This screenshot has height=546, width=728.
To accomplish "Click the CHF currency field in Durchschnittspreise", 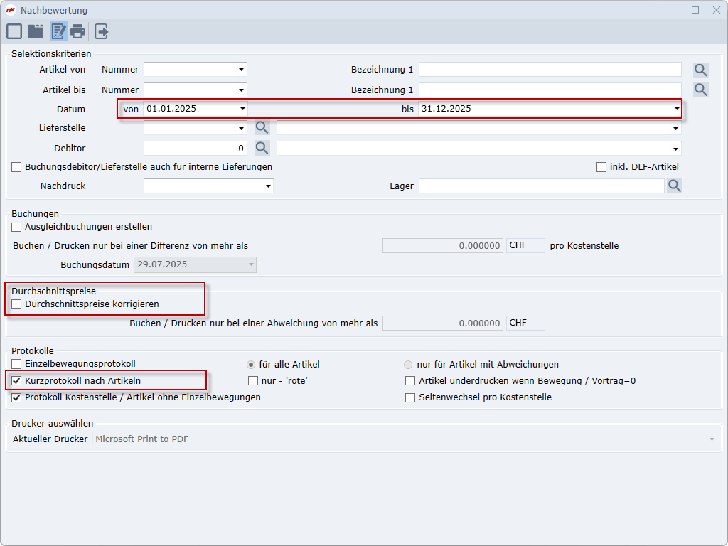I will [x=525, y=323].
